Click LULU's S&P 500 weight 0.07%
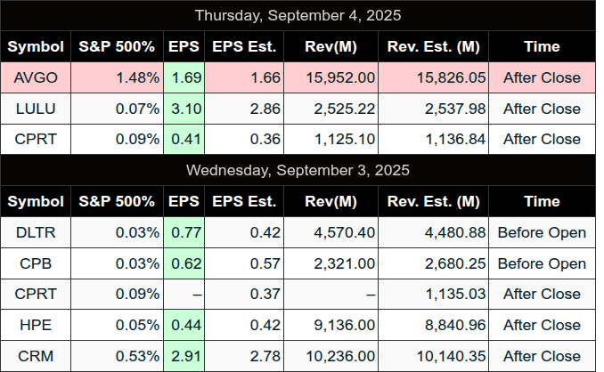The width and height of the screenshot is (604, 372). tap(117, 109)
